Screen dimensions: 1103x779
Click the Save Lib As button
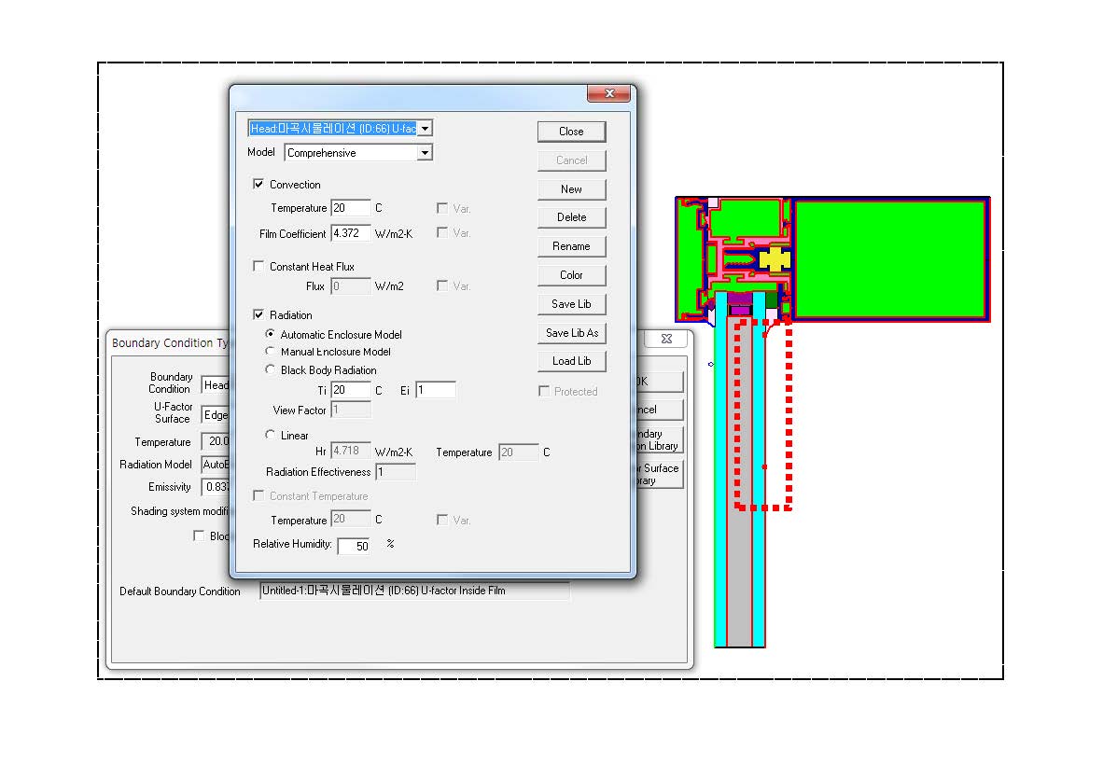[571, 333]
